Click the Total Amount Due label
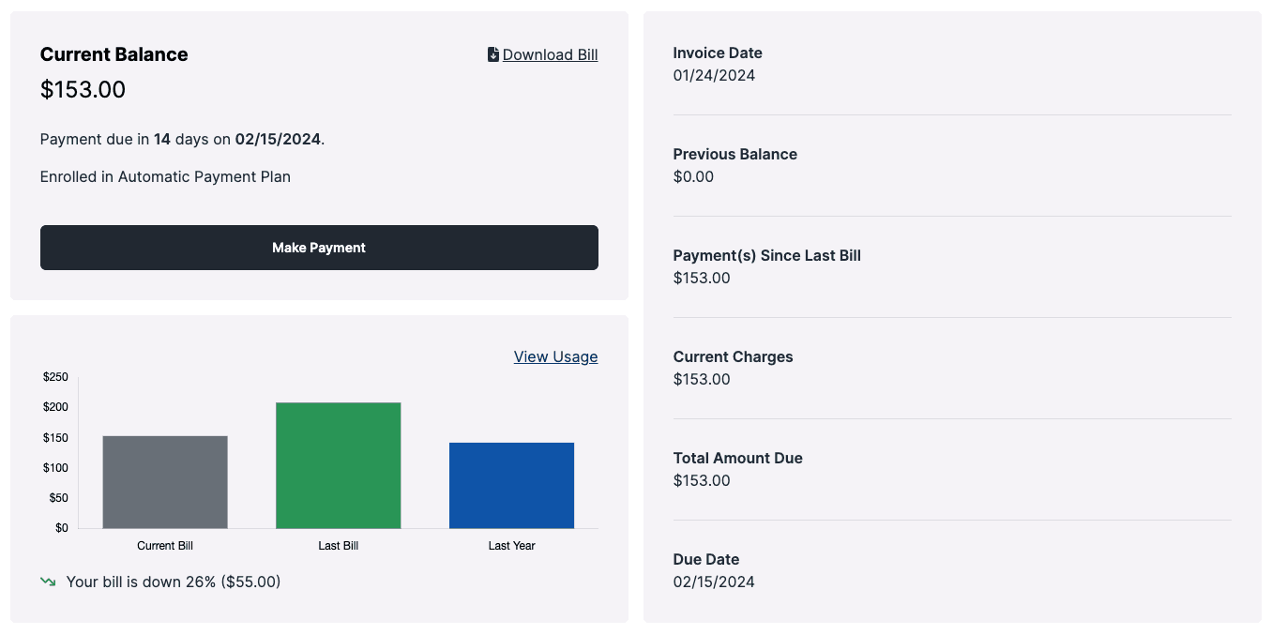This screenshot has height=635, width=1272. point(738,458)
